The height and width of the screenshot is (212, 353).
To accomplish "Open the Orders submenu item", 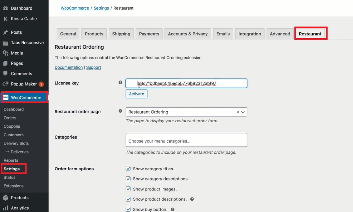I will [10, 118].
